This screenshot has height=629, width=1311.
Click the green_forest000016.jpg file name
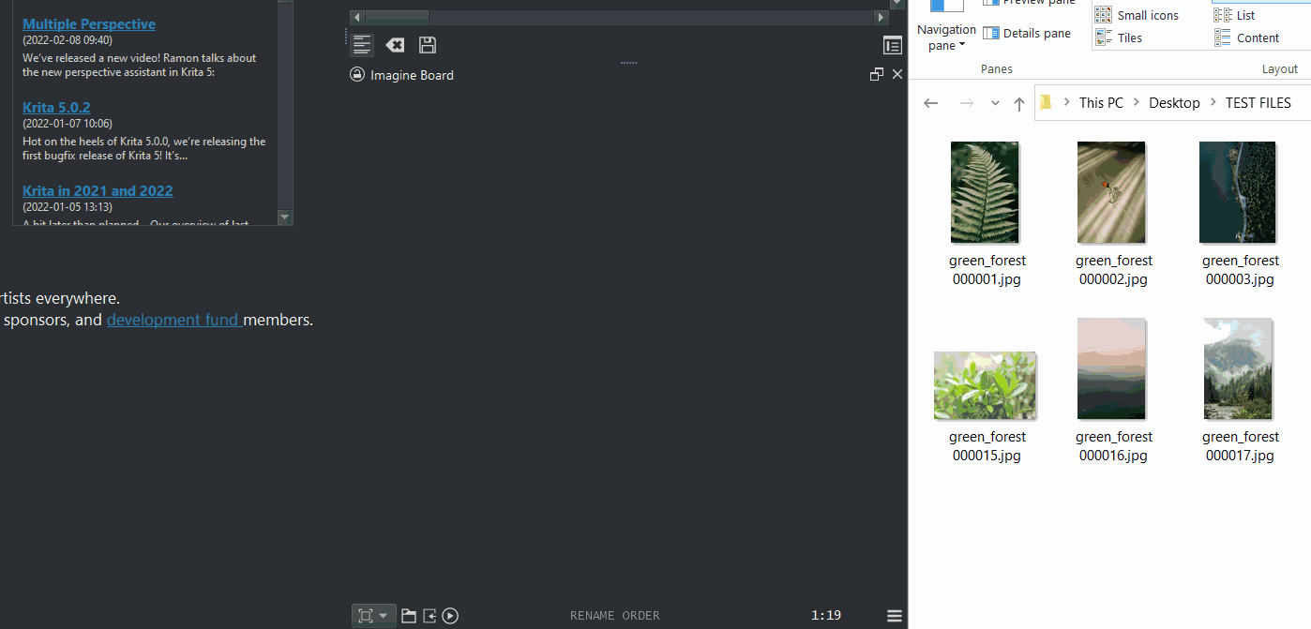[x=1113, y=446]
